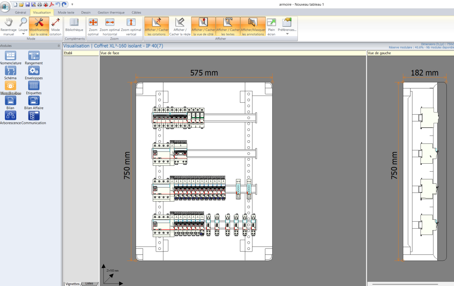The height and width of the screenshot is (286, 454).
Task: Select the Vignettes bottom tab
Action: pyautogui.click(x=72, y=284)
